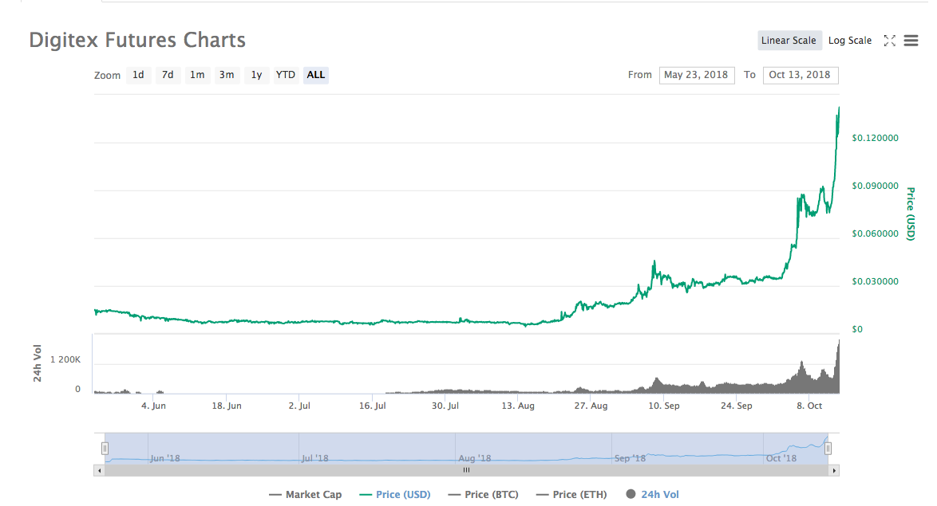Click the 30. Jul date axis label

pos(445,406)
